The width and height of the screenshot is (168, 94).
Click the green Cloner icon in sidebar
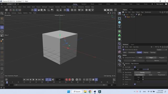(119, 35)
